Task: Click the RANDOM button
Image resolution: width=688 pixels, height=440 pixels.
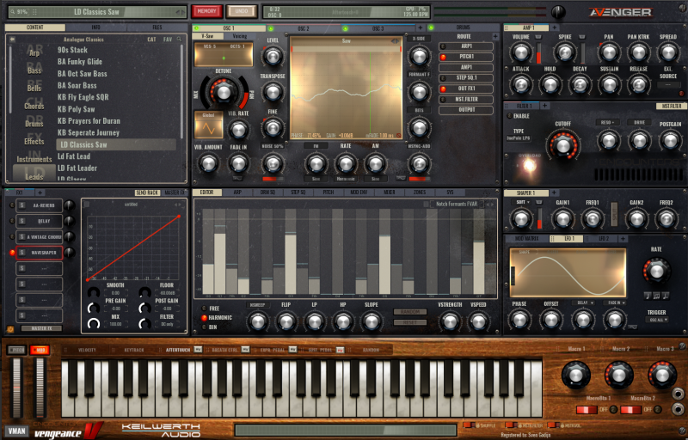Action: point(410,312)
